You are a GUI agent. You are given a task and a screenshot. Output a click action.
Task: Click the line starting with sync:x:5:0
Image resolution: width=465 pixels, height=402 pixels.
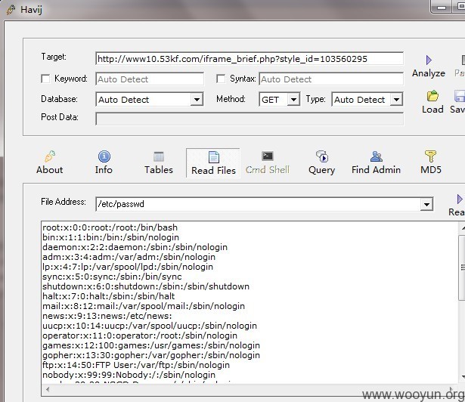[112, 277]
